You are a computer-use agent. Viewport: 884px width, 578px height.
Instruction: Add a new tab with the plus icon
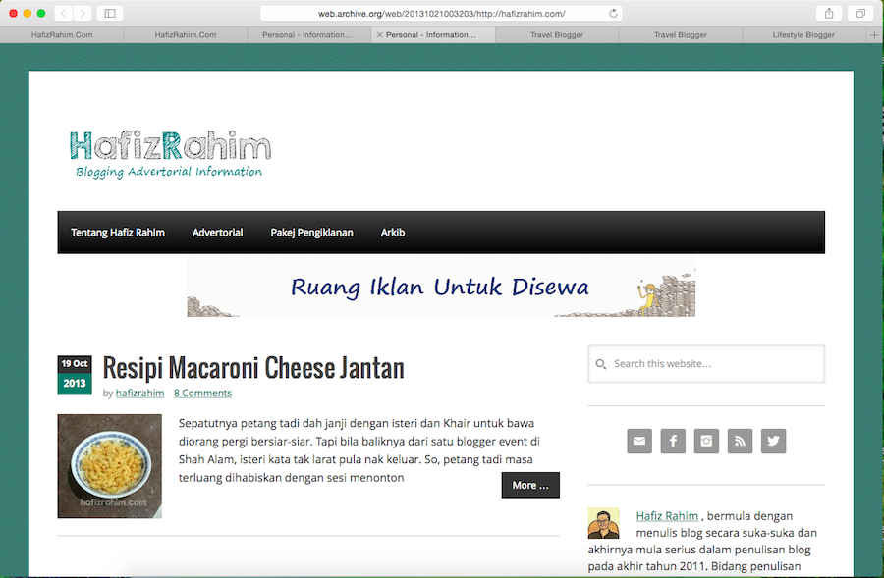(874, 35)
